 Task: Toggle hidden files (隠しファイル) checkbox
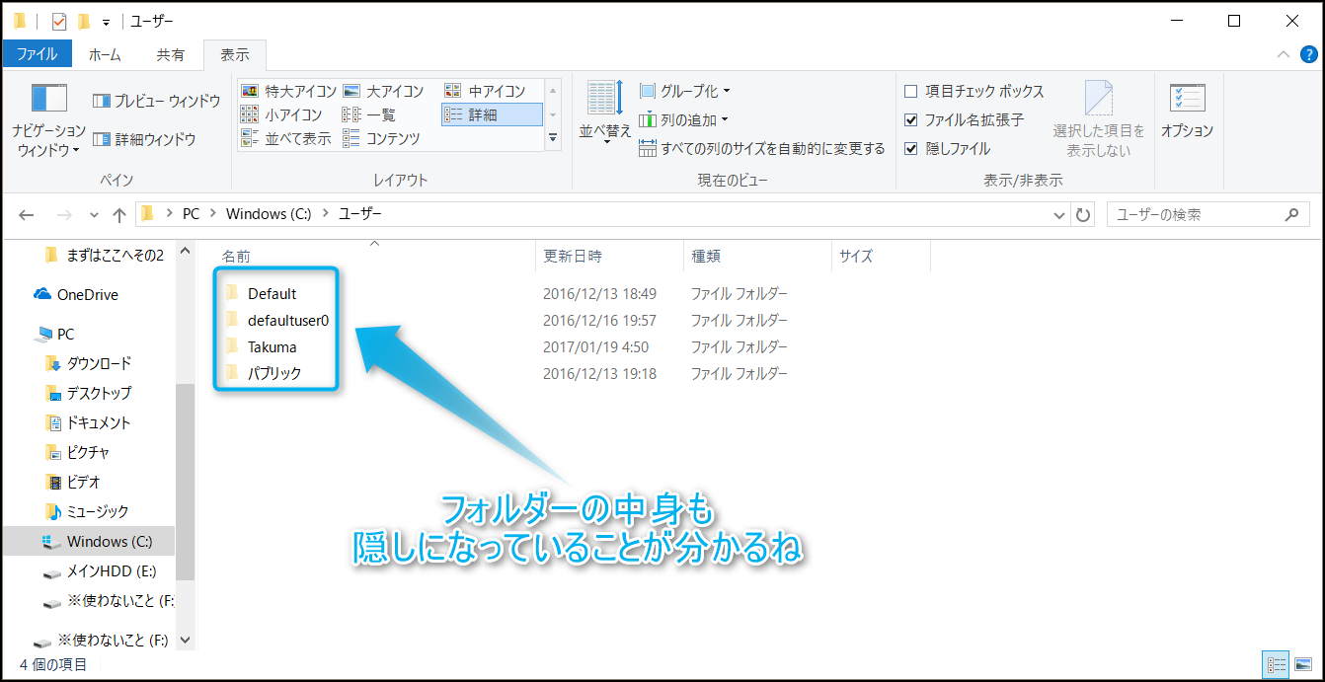click(x=911, y=148)
